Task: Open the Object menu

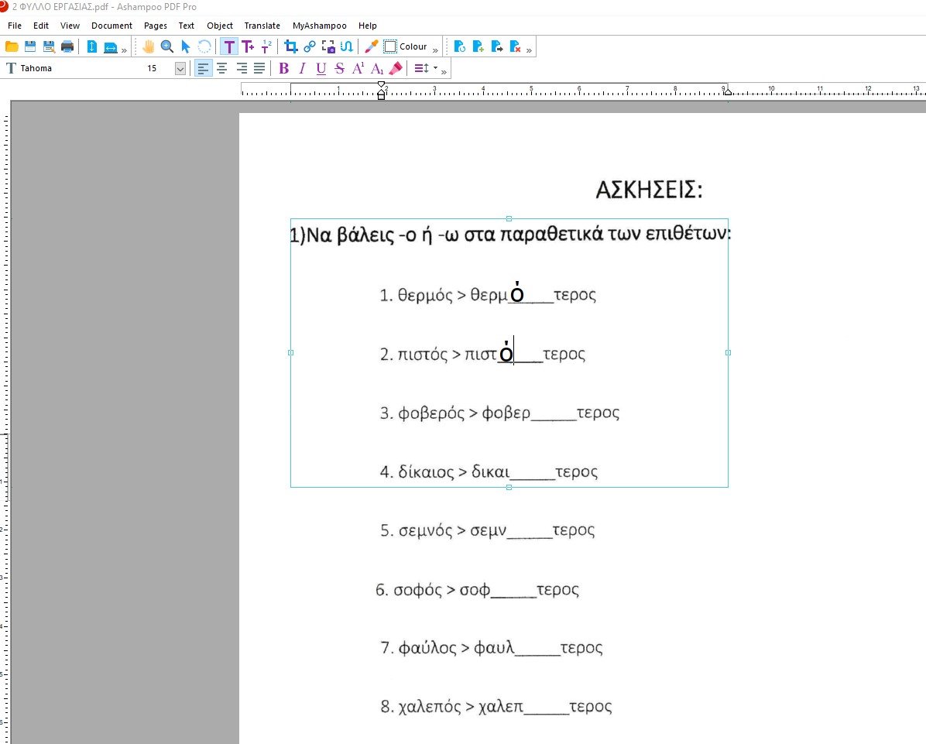Action: [x=220, y=26]
